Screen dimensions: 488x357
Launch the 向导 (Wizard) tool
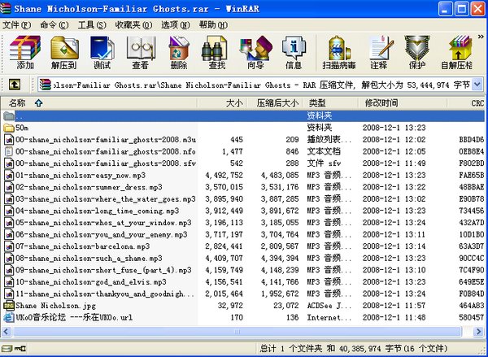(x=255, y=52)
